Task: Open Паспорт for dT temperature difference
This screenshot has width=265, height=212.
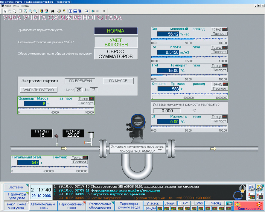Action: click(x=219, y=121)
